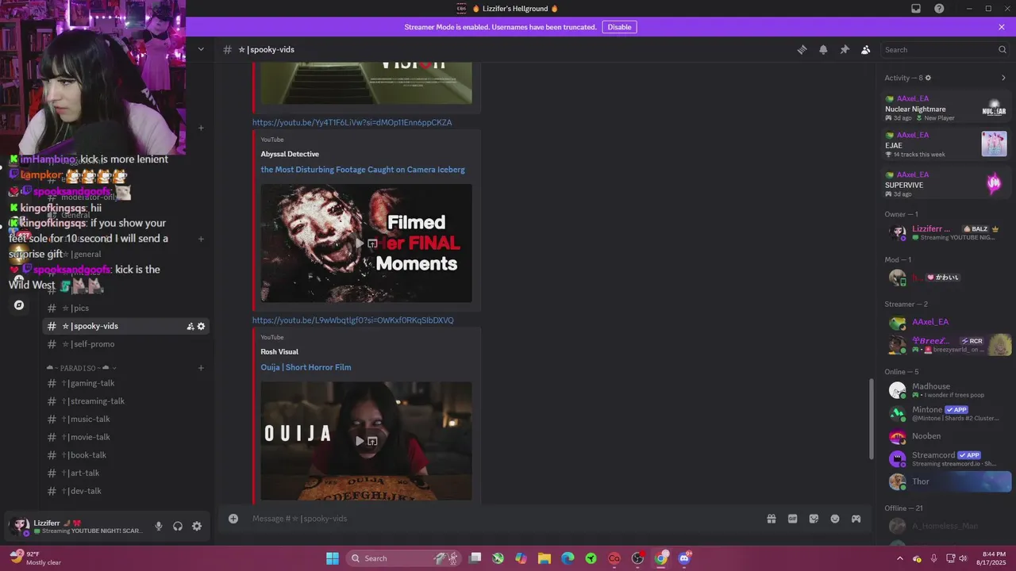Open the music-talk channel

coord(125,419)
